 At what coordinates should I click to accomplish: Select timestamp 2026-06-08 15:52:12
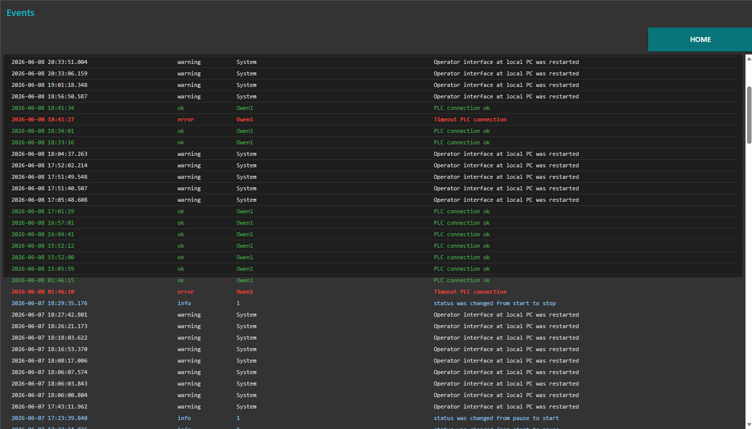pyautogui.click(x=43, y=246)
